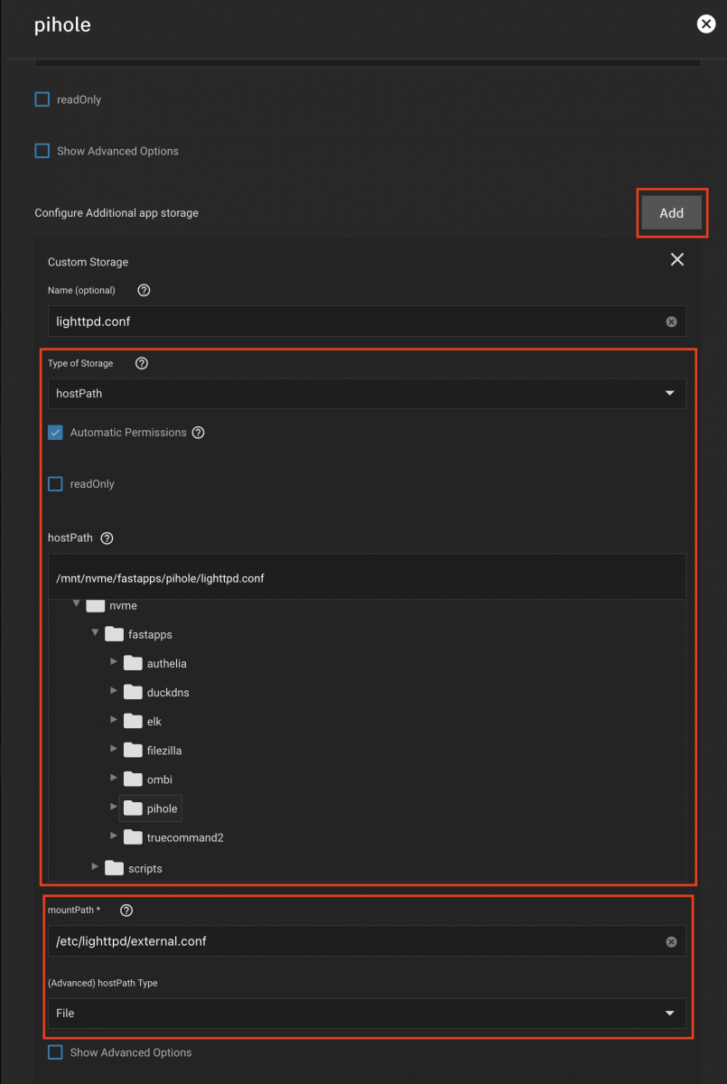Select the 'authelia' tree label
Screen dimensions: 727x1084
pyautogui.click(x=167, y=663)
